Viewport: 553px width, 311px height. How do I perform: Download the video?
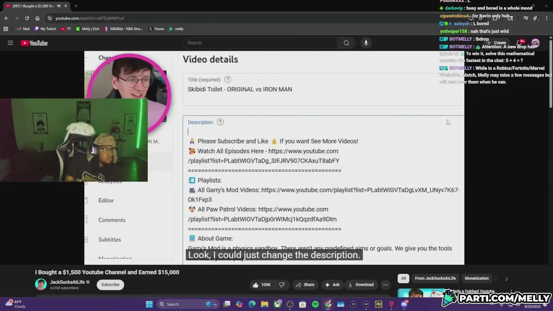(361, 285)
